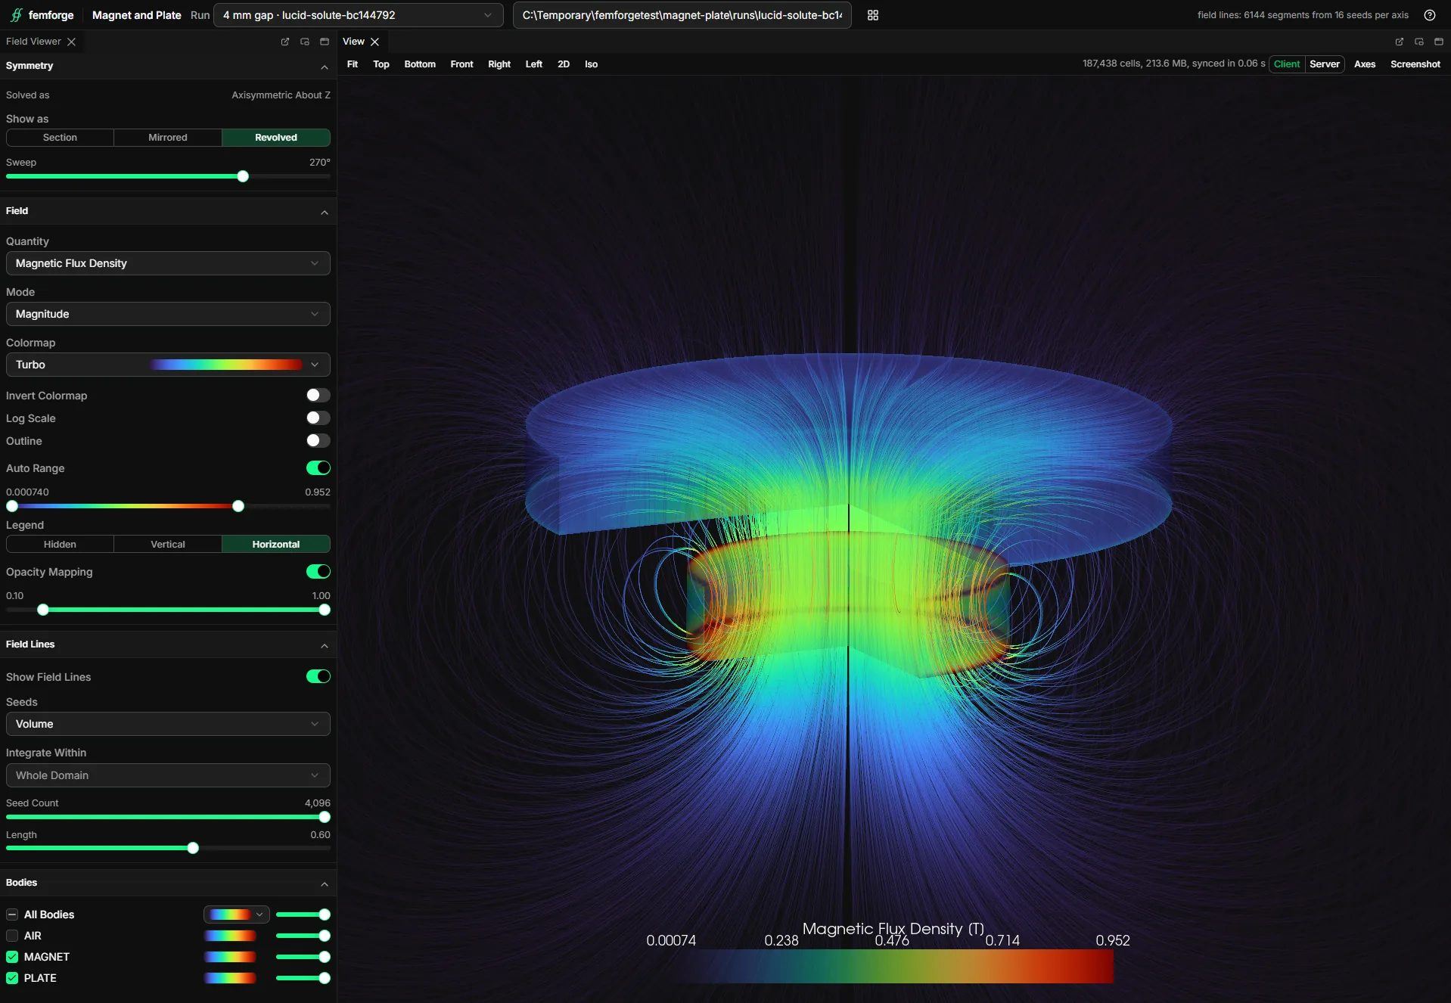Viewport: 1451px width, 1003px height.
Task: Set legend to Hidden
Action: [60, 545]
